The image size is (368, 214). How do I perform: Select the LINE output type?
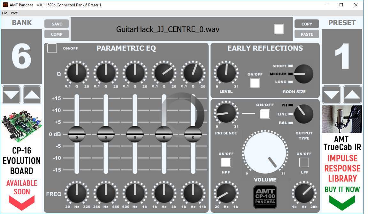pos(291,114)
